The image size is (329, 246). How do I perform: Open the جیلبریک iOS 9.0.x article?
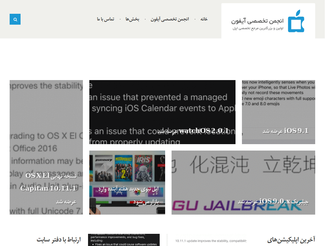pos(244,183)
